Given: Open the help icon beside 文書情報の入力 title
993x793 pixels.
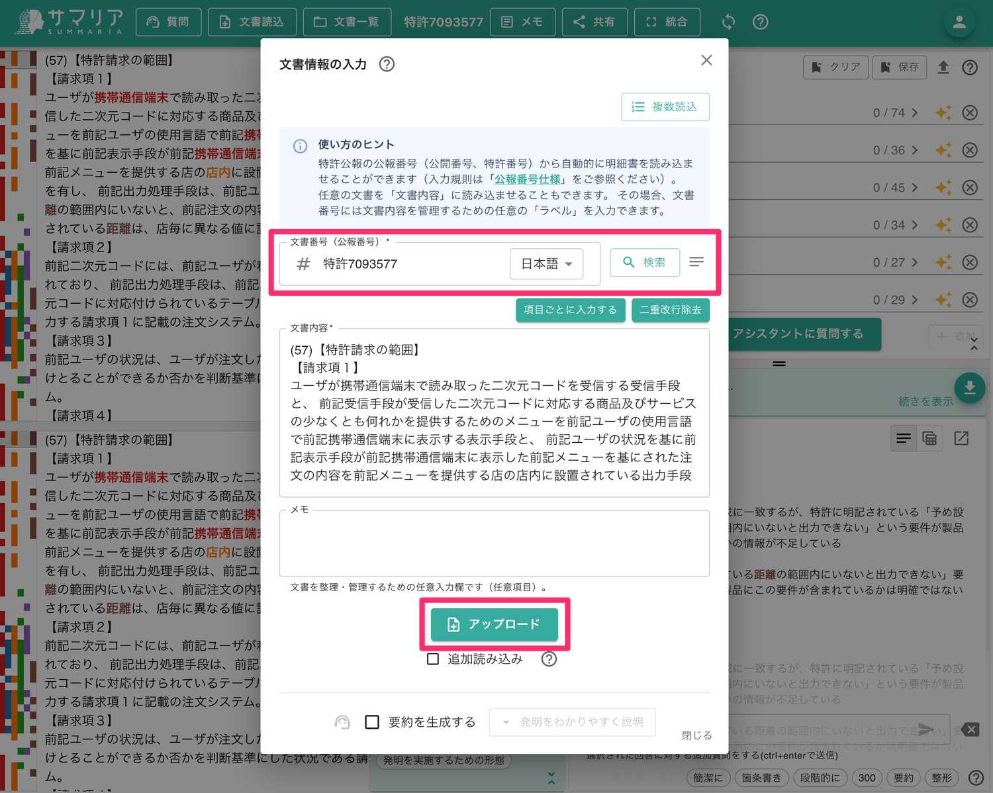Looking at the screenshot, I should (x=387, y=64).
